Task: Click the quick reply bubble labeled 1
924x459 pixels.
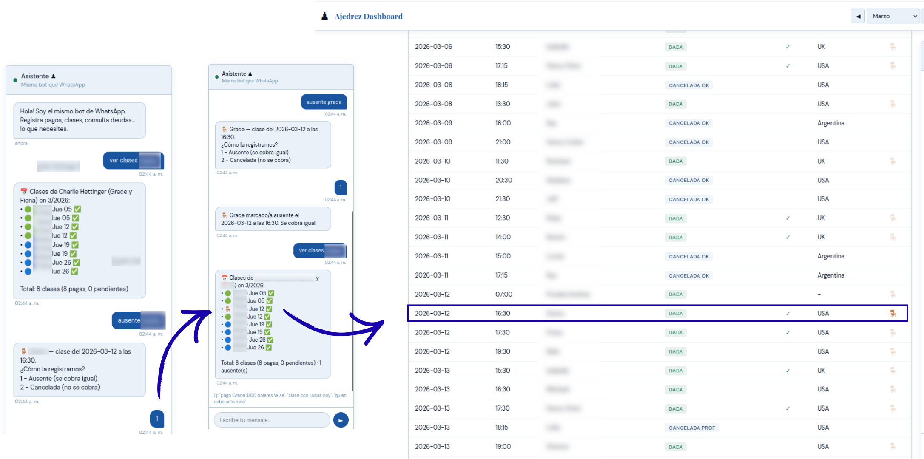Action: point(341,187)
